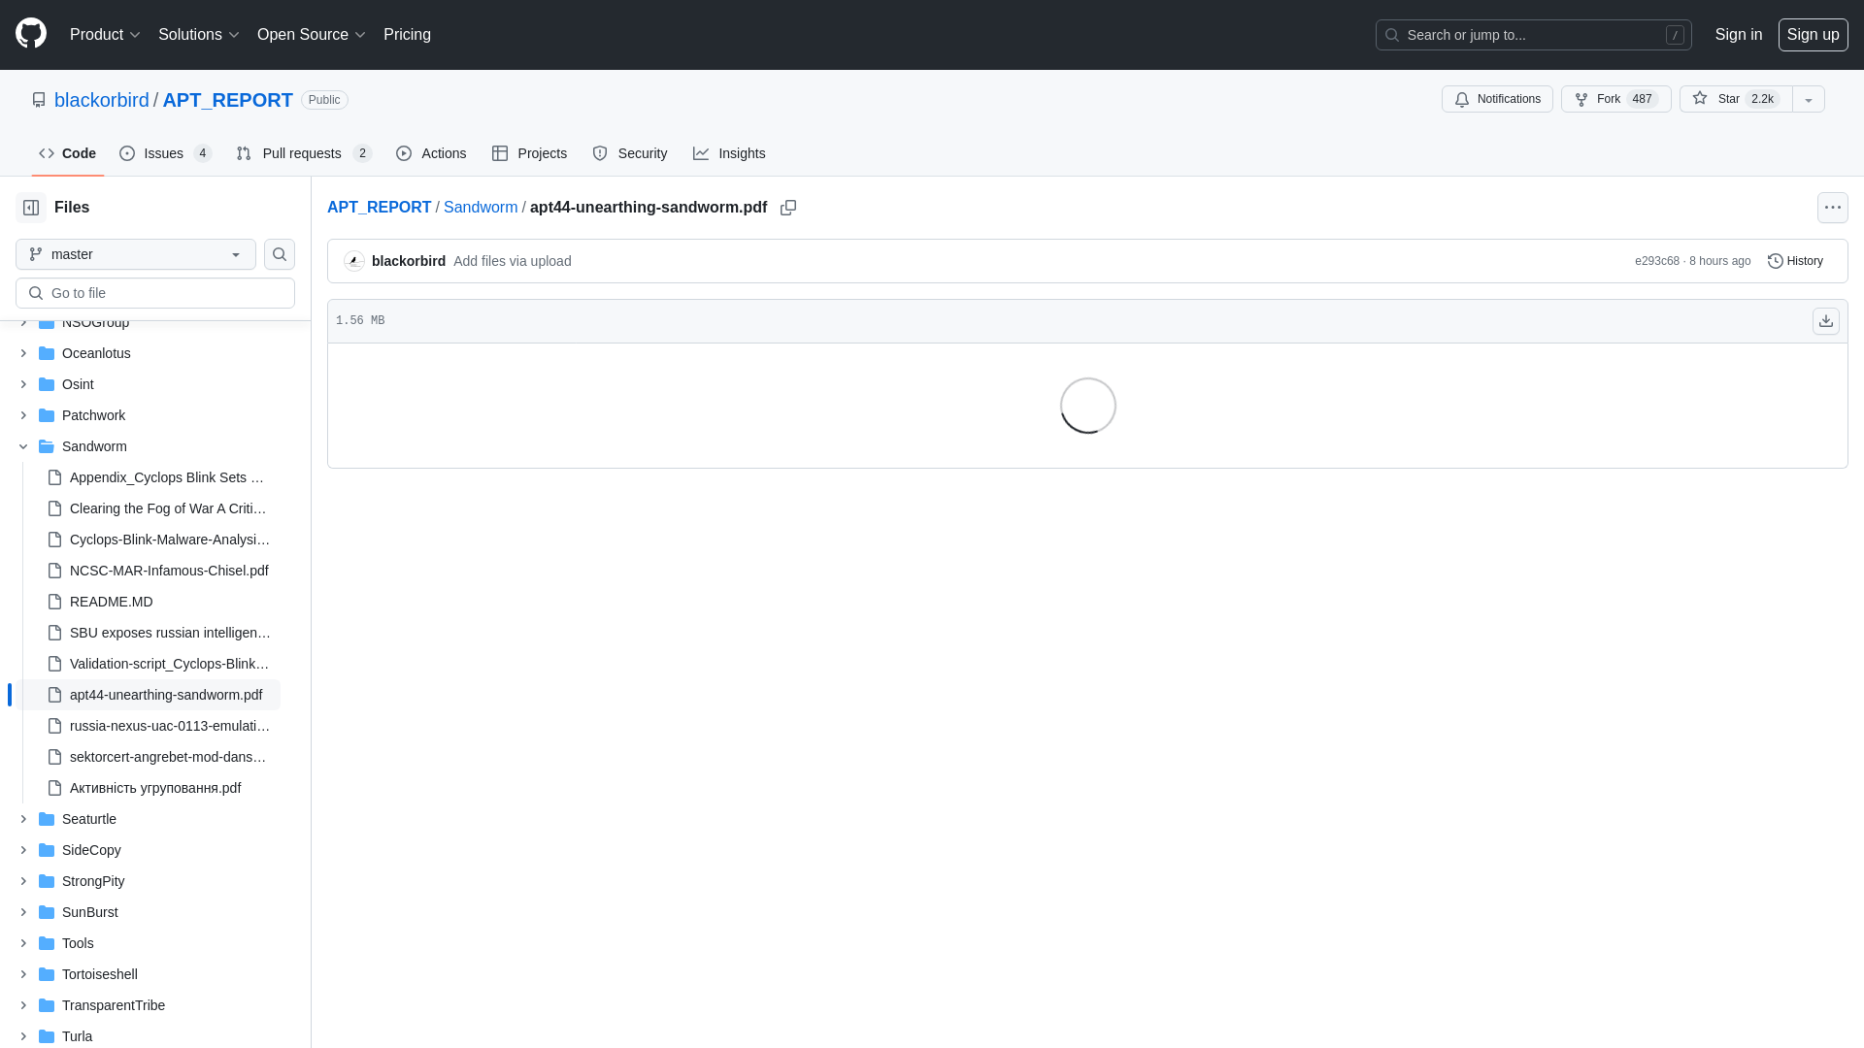Click Sign in

1739,34
